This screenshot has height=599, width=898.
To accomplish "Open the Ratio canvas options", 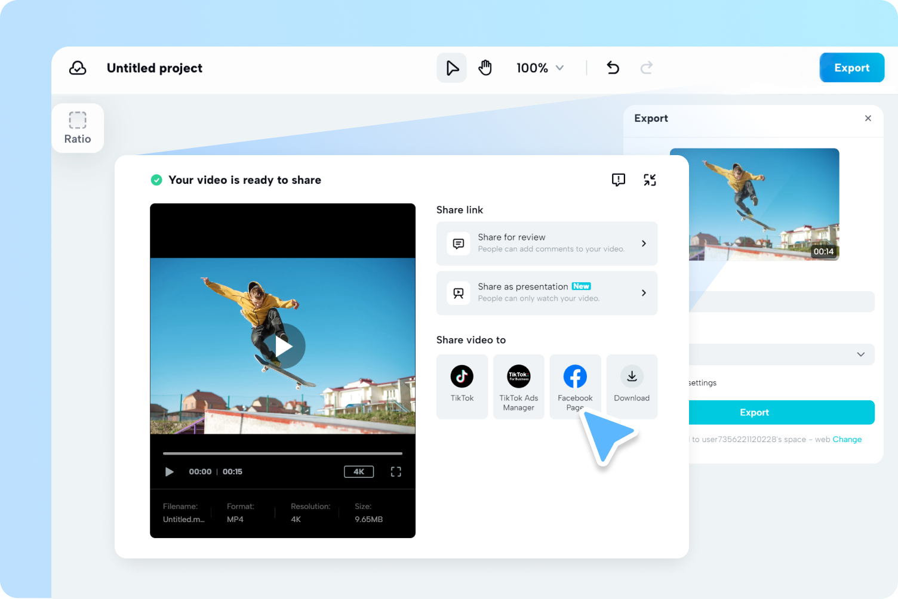I will [x=78, y=128].
